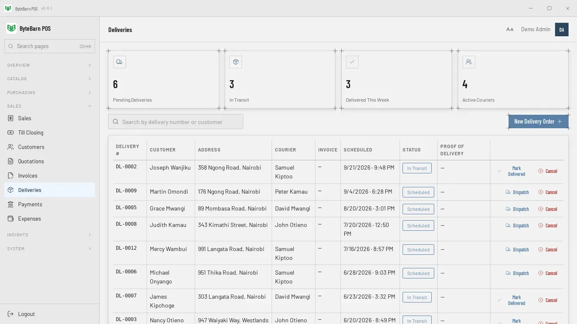The width and height of the screenshot is (577, 324).
Task: Click the Customers people icon
Action: pos(11,147)
